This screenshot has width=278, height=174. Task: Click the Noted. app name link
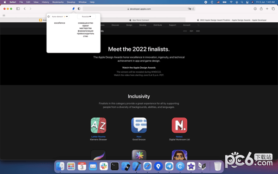[x=179, y=136]
